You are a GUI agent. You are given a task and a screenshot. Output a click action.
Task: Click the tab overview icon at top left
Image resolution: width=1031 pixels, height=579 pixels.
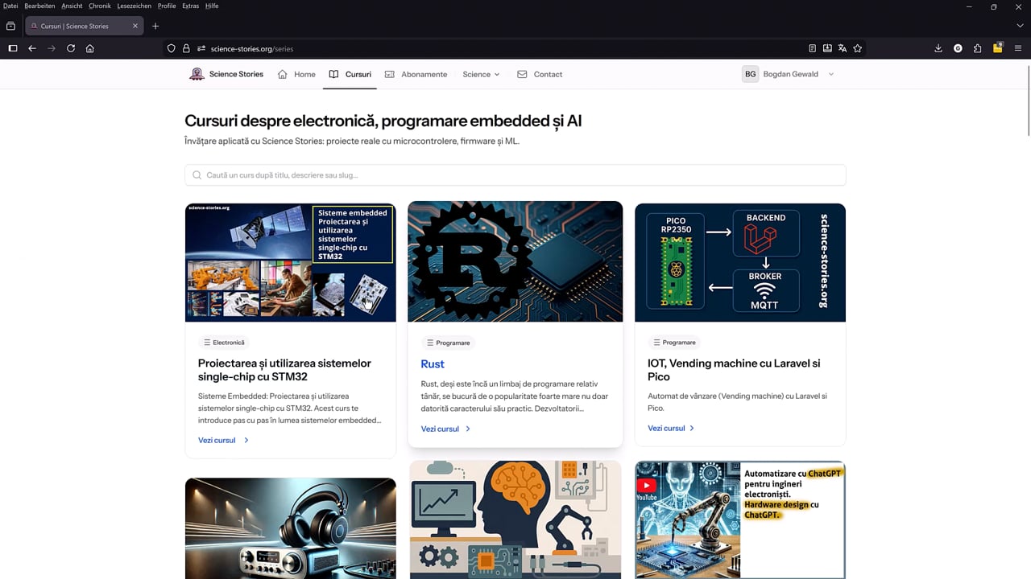pos(10,26)
